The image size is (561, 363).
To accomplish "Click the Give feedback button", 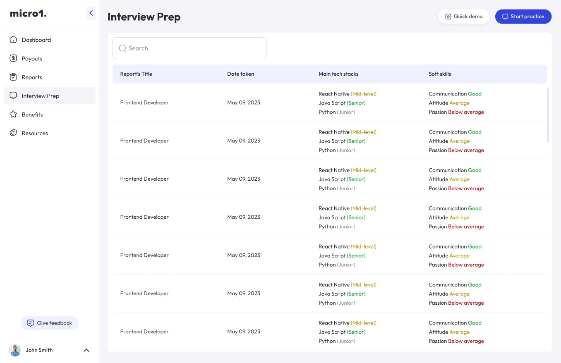I will pos(49,323).
